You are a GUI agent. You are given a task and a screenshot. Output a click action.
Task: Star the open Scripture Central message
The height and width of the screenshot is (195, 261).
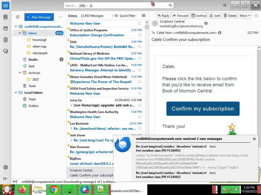[256, 15]
